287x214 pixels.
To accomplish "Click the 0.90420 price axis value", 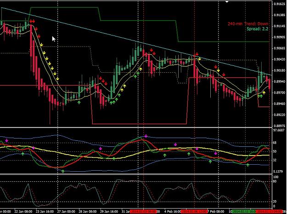I will [x=279, y=59].
